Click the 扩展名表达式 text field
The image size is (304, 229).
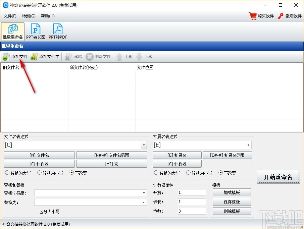pyautogui.click(x=200, y=145)
